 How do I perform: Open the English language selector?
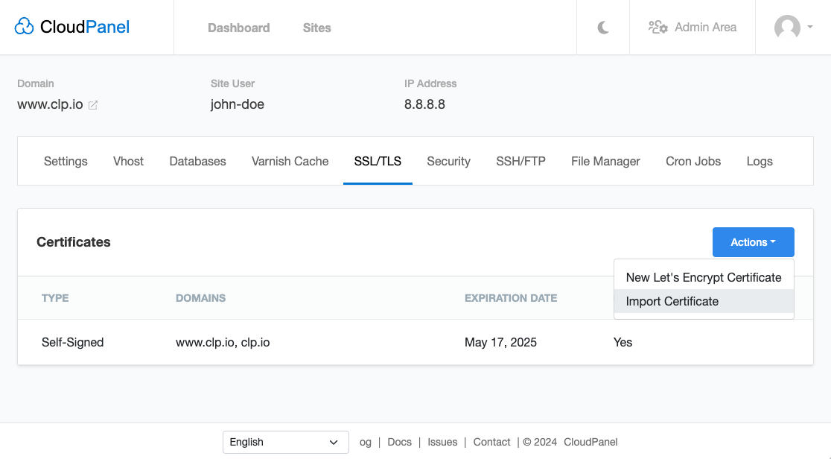[285, 442]
